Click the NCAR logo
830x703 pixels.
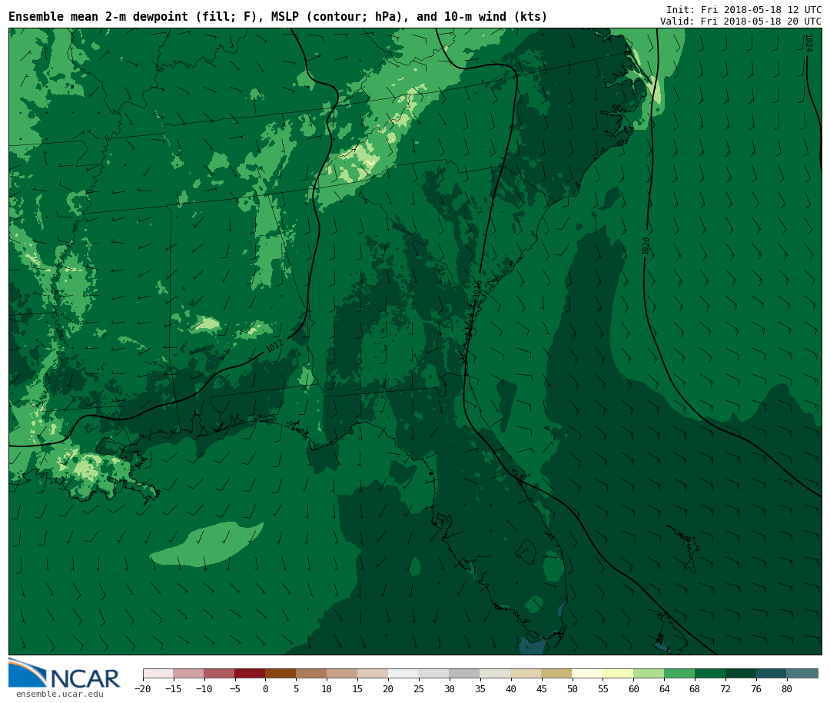tap(65, 673)
